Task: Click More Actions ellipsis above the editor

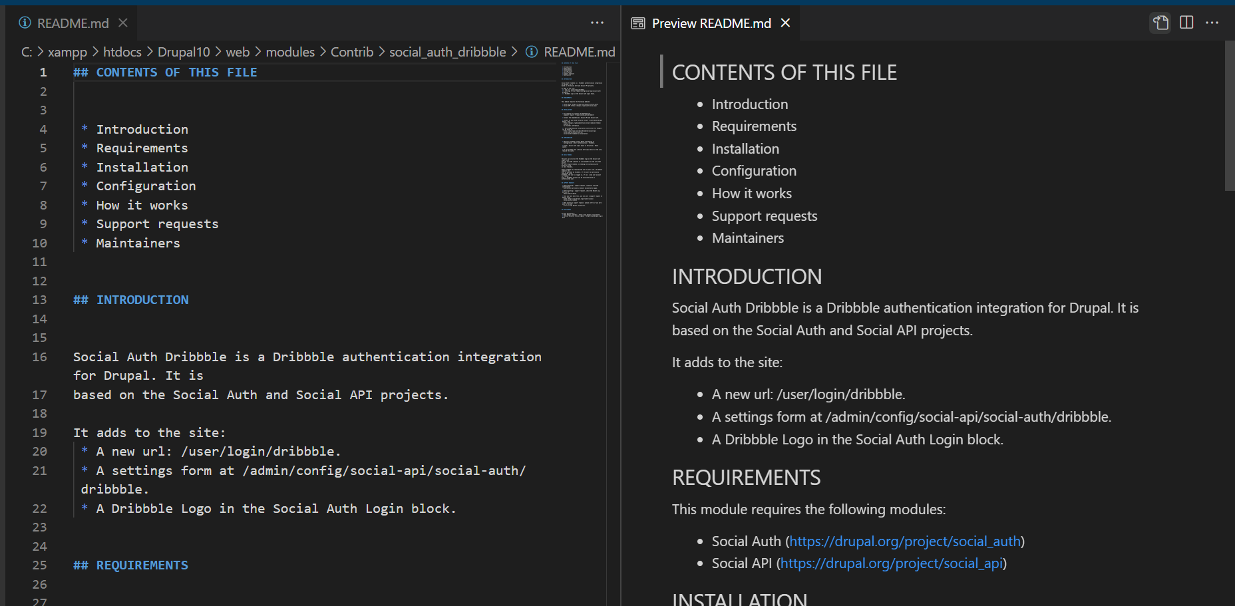Action: click(x=597, y=23)
